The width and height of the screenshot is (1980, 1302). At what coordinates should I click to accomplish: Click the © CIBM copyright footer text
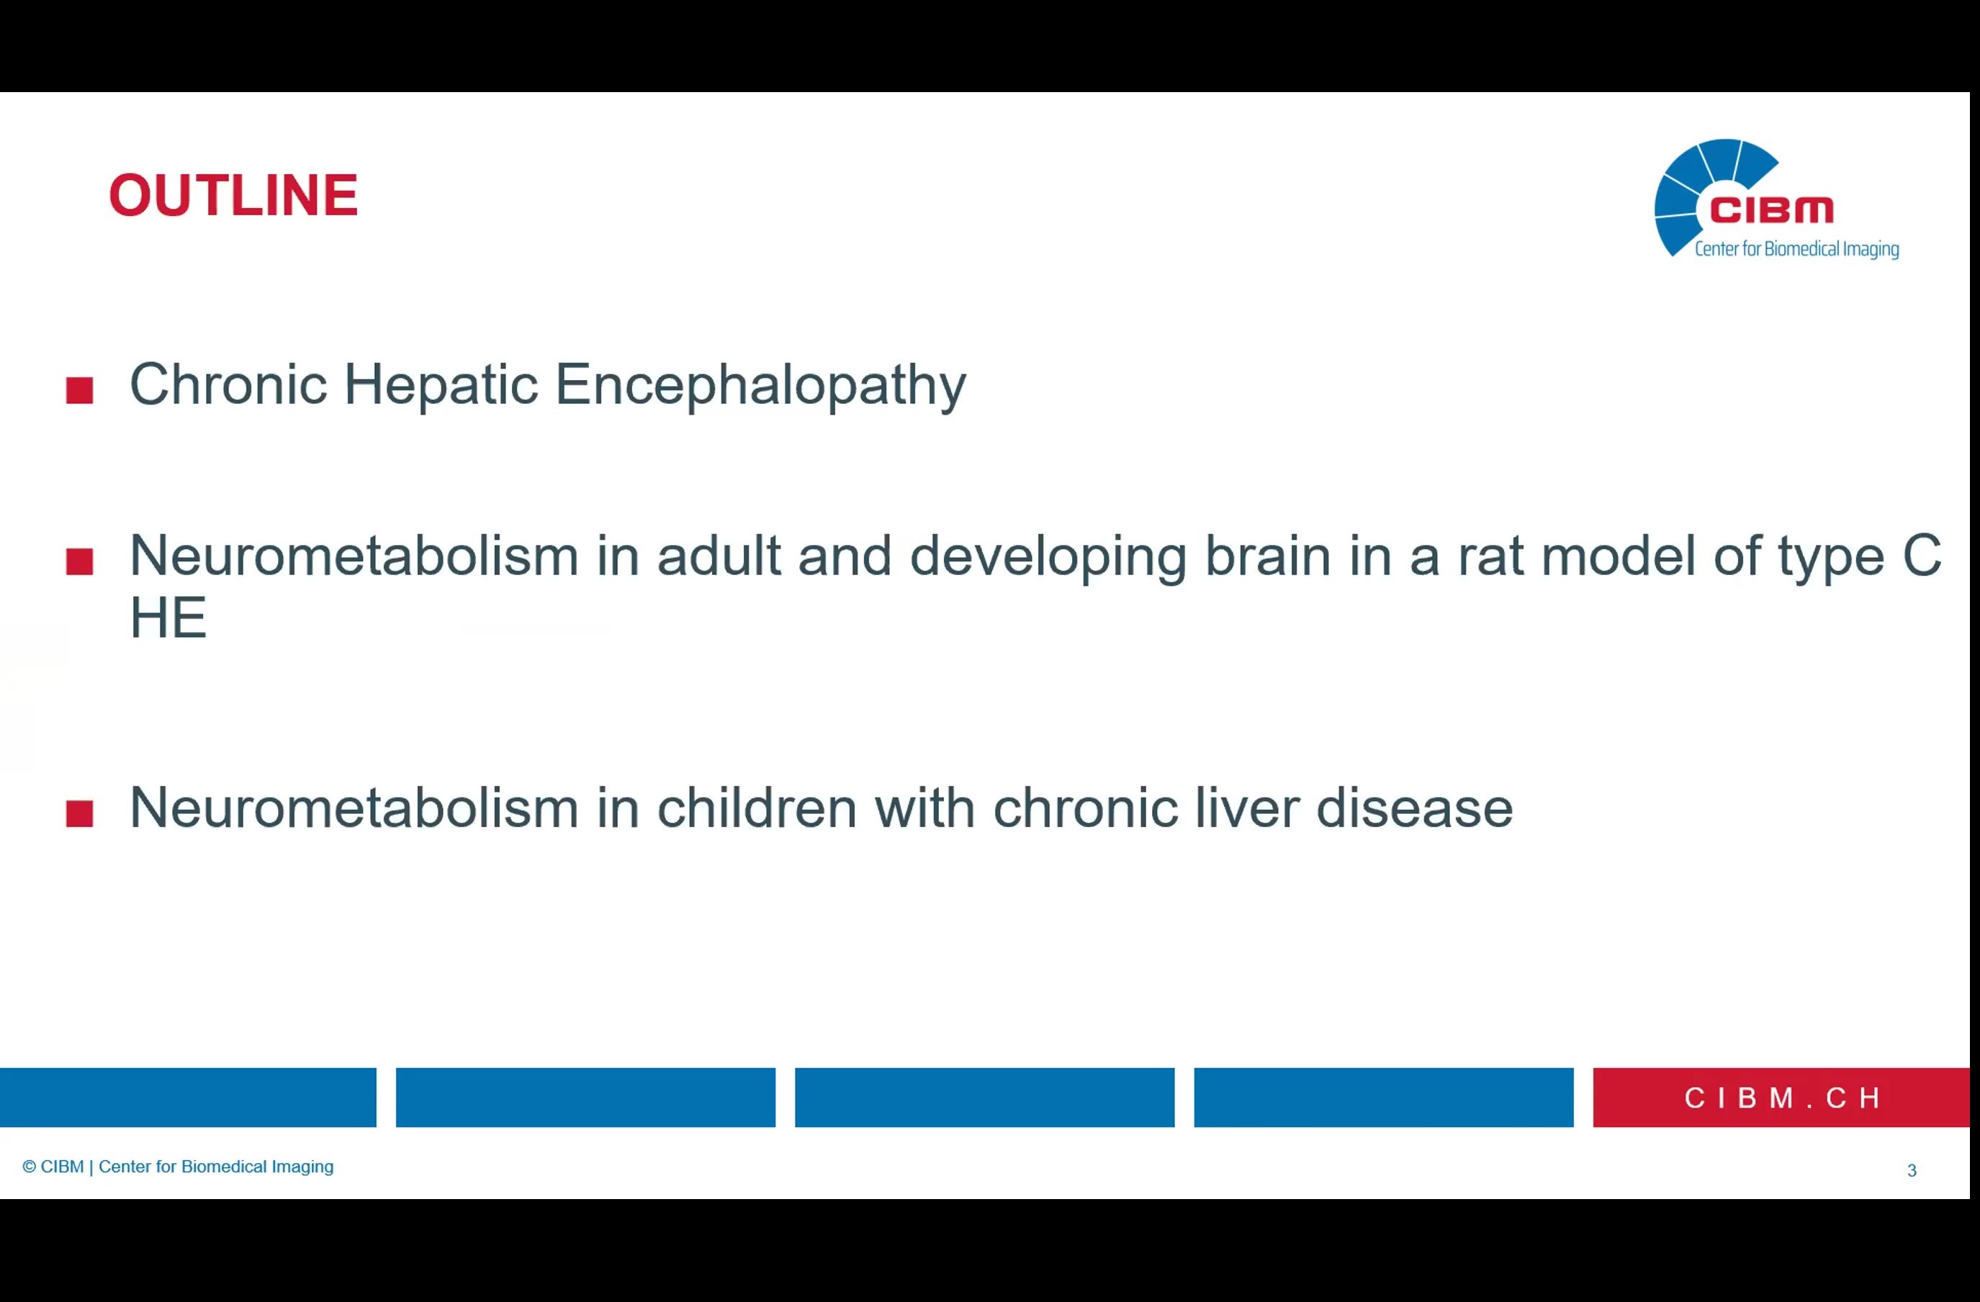point(178,1167)
